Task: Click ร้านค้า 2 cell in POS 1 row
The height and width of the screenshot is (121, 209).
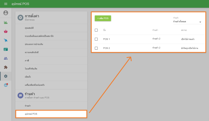Action: 156,39
